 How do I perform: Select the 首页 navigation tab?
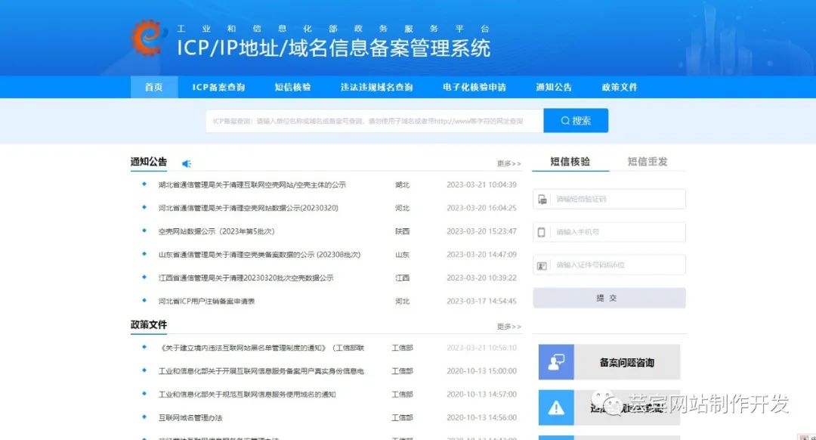153,87
